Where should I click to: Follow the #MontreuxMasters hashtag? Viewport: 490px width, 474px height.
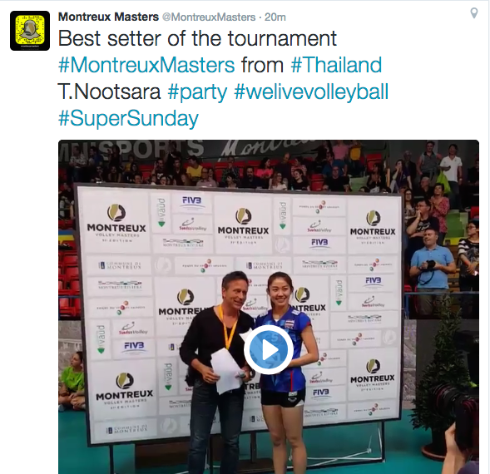146,65
